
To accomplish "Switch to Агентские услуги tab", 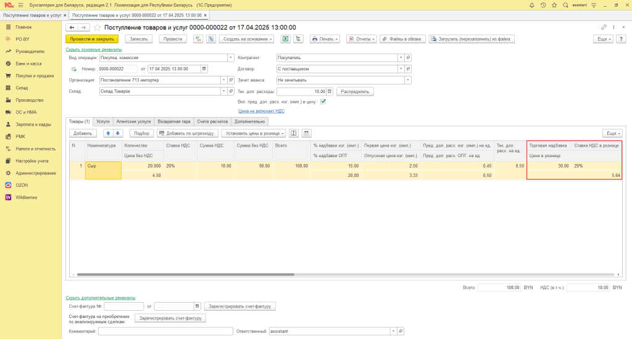I will [x=133, y=121].
